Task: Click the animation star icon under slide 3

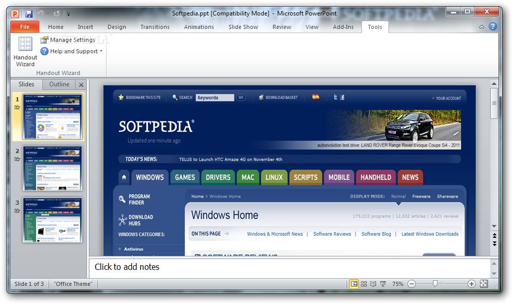Action: point(18,211)
